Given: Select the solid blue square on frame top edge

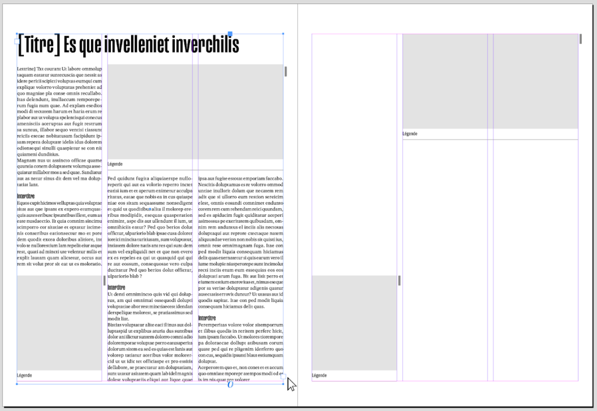Looking at the screenshot, I should [x=230, y=34].
